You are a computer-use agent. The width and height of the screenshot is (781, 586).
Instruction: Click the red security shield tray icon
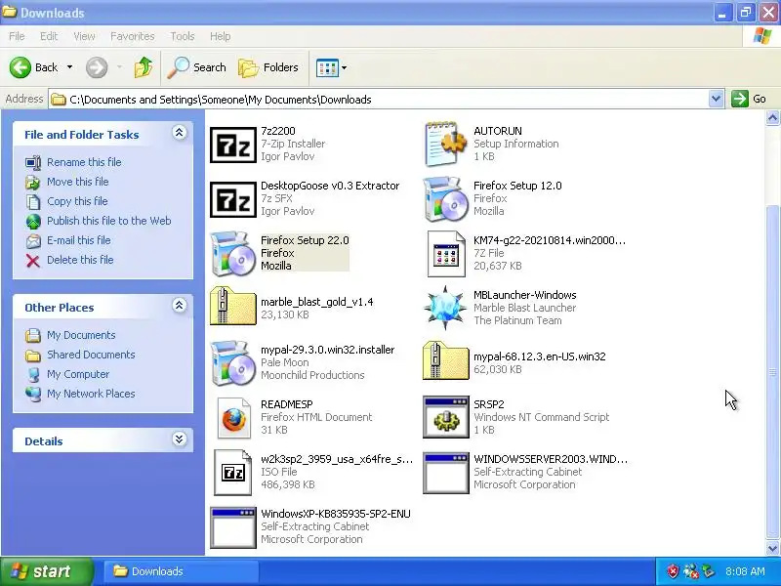[673, 571]
